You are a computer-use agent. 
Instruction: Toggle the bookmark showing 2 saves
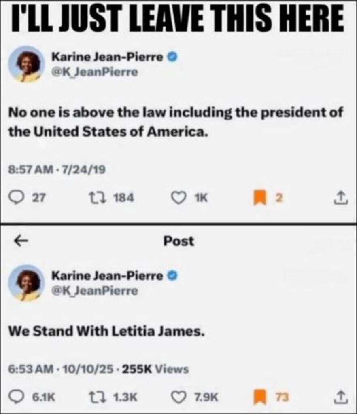click(260, 198)
